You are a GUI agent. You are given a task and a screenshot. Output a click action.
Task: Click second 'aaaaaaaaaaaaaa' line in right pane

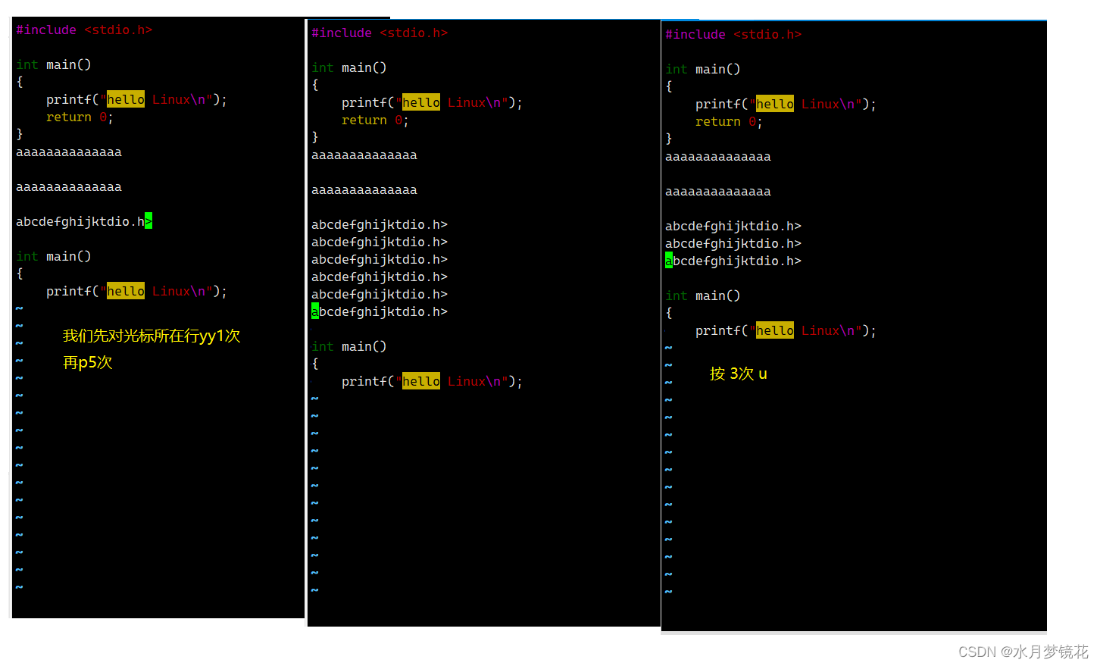tap(718, 192)
